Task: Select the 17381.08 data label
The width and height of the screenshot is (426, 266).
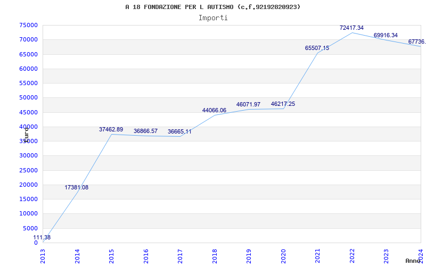Action: [76, 188]
